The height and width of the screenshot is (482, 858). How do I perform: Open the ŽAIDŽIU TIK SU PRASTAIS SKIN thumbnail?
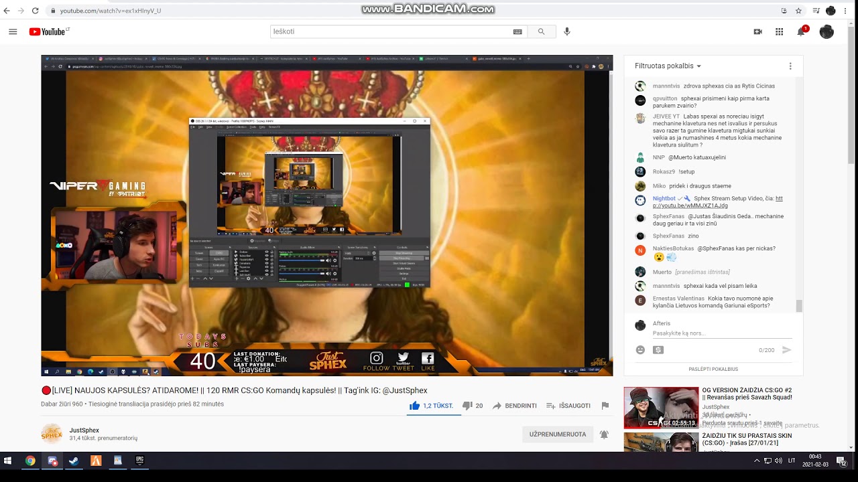click(x=661, y=442)
